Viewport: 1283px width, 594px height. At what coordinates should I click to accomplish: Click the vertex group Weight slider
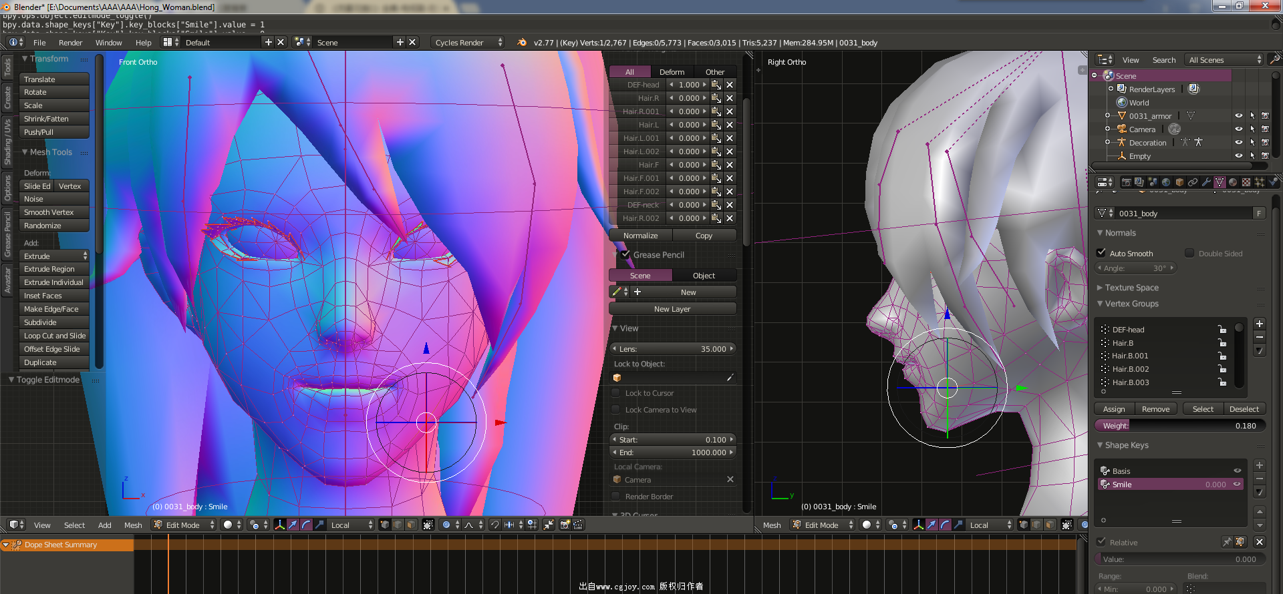1179,425
